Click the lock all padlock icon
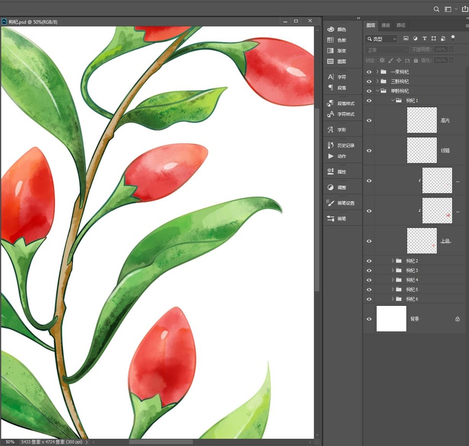This screenshot has width=469, height=446. (416, 60)
